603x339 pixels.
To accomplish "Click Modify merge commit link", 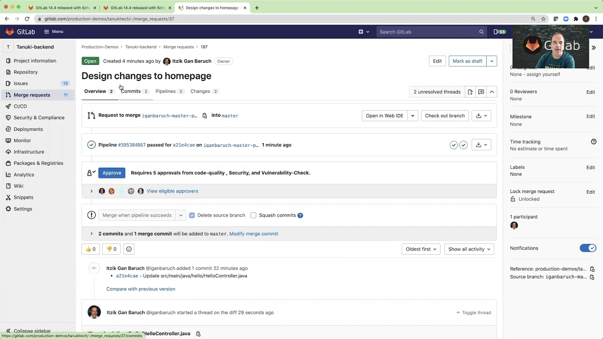I will point(253,234).
